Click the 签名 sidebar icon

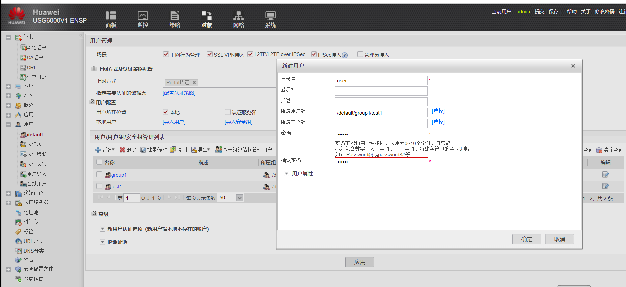tap(18, 260)
